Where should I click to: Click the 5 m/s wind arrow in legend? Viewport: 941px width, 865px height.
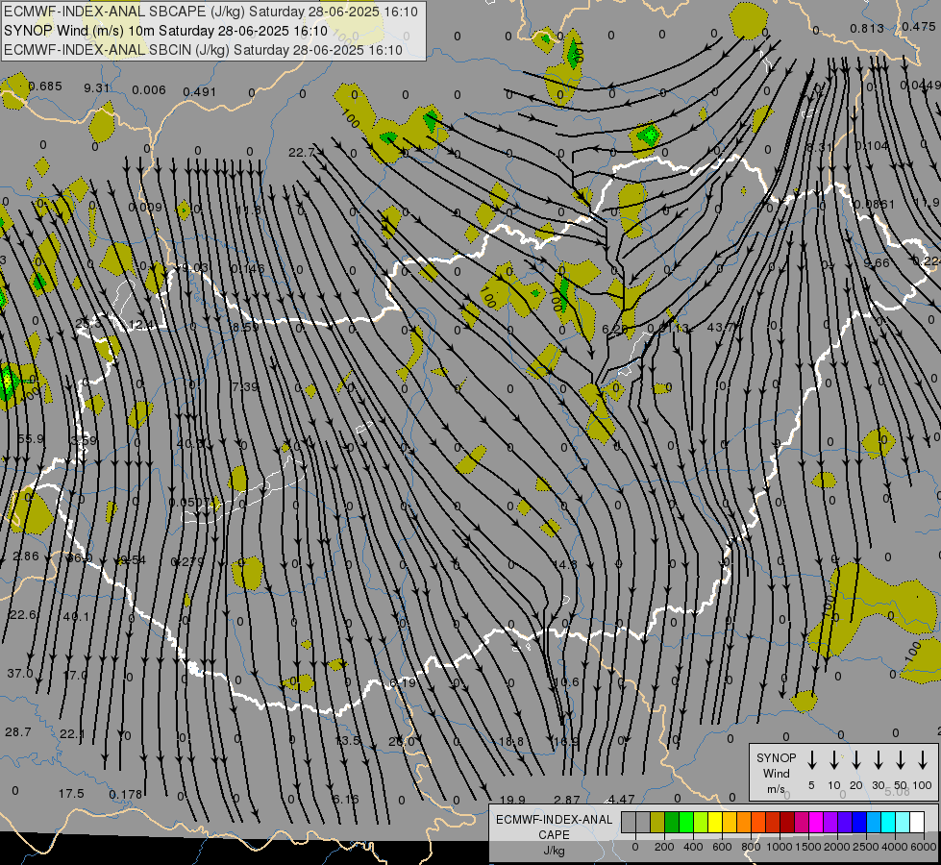[x=811, y=760]
